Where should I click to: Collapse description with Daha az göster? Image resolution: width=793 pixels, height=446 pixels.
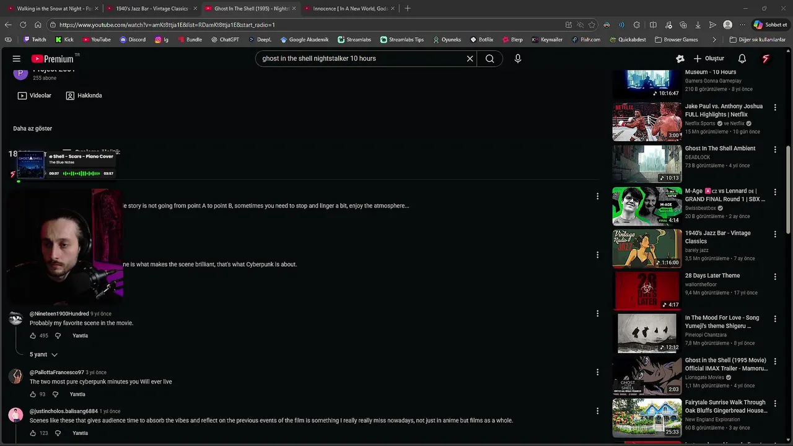point(33,128)
